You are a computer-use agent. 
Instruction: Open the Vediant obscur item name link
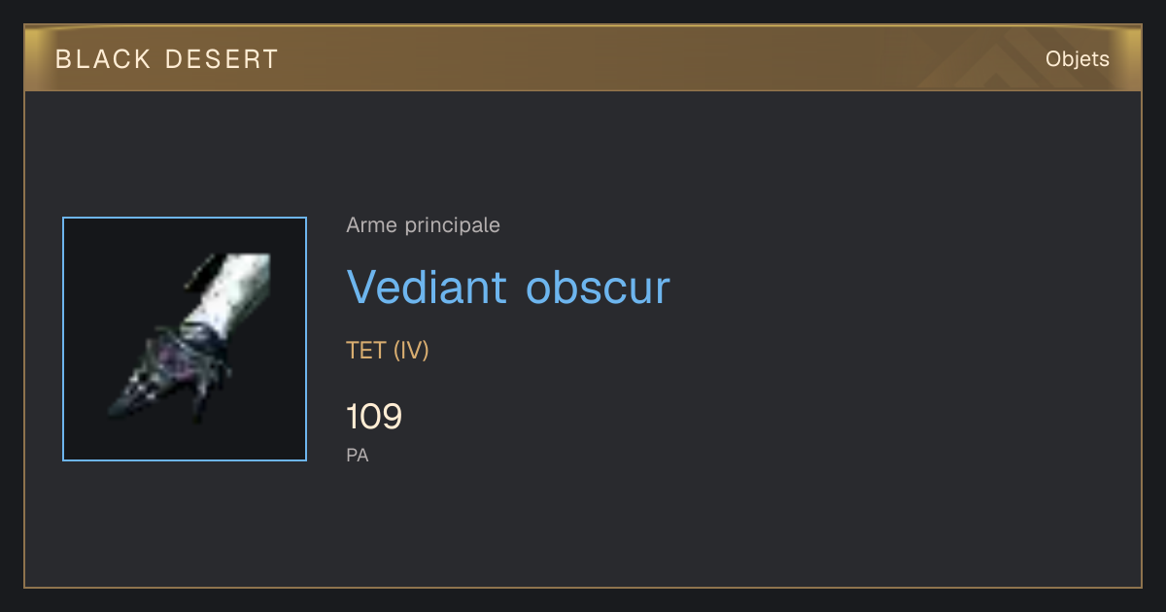pos(508,287)
